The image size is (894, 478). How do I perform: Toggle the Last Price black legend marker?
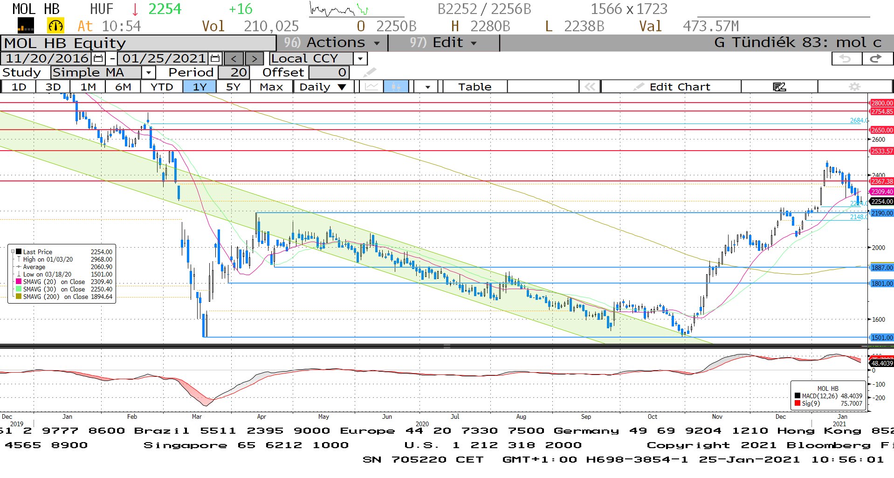point(19,252)
